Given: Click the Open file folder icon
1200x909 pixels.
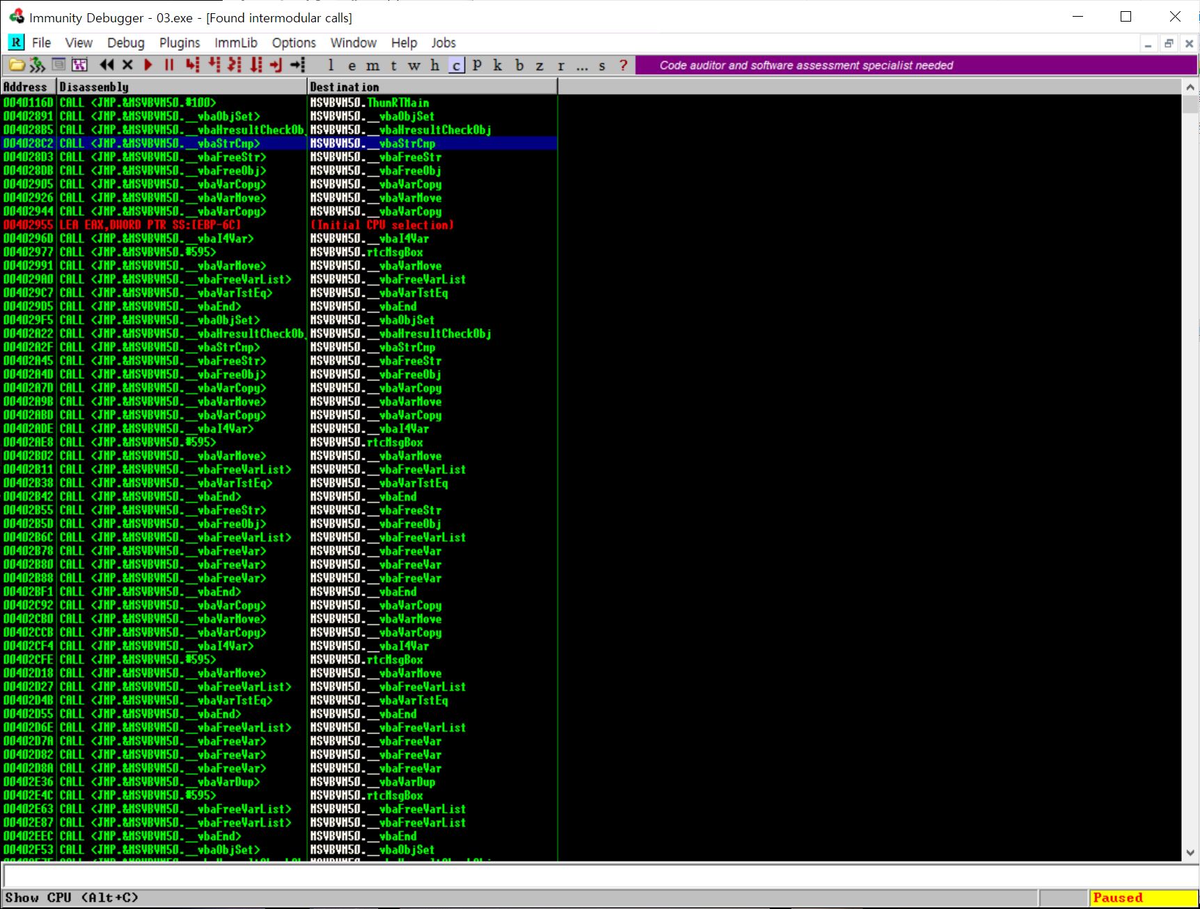Looking at the screenshot, I should pyautogui.click(x=17, y=65).
